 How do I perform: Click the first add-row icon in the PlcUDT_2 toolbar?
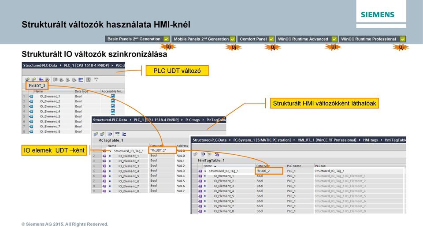[x=27, y=79]
